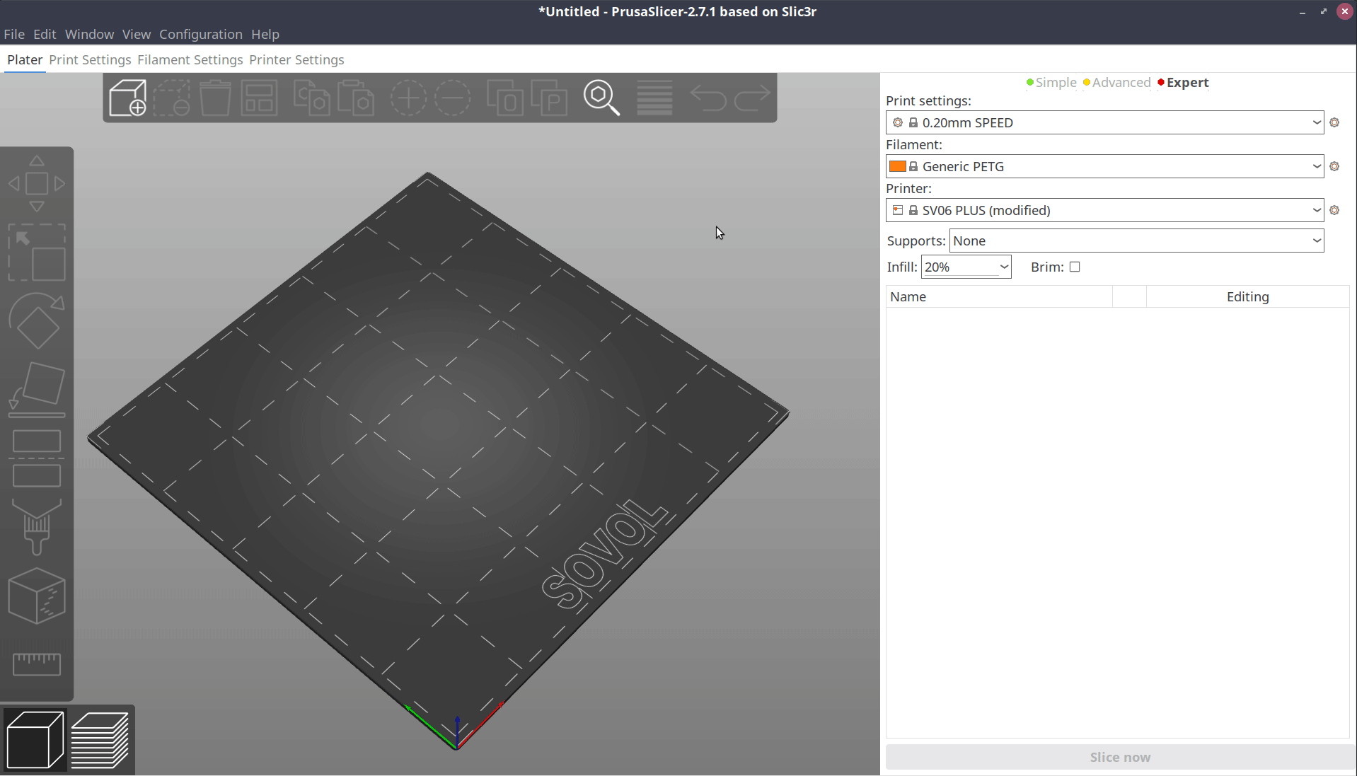Switch to the Filament Settings tab
The image size is (1357, 776).
[x=190, y=59]
